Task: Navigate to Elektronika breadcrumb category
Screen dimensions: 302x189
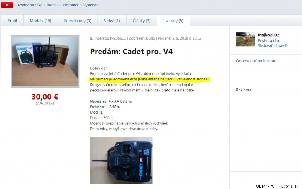Action: [70, 5]
